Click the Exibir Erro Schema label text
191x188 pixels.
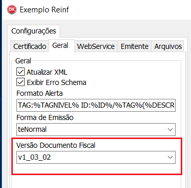56,82
